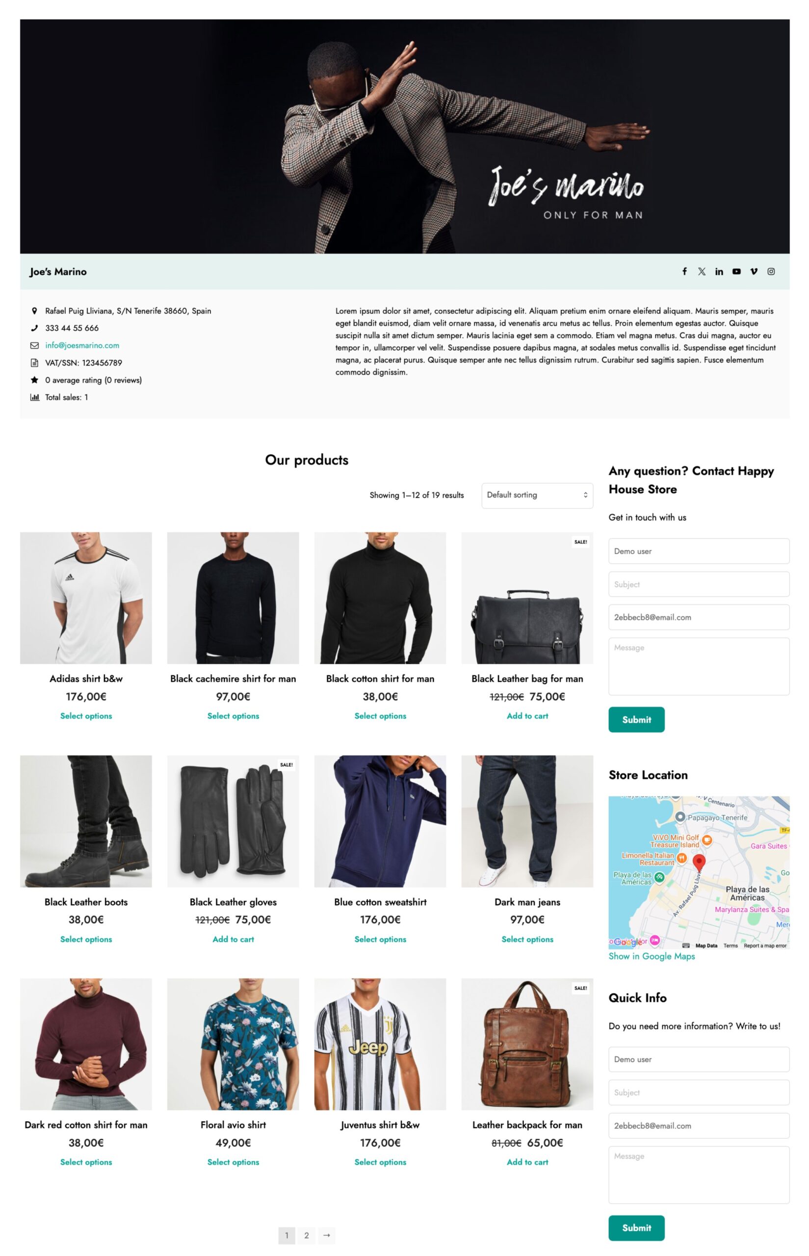809x1256 pixels.
Task: Click the red map location pin
Action: pos(699,862)
